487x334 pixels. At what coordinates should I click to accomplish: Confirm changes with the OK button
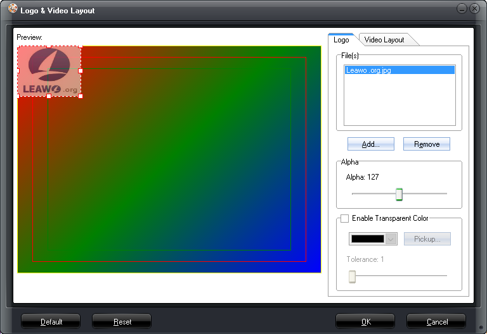point(365,322)
